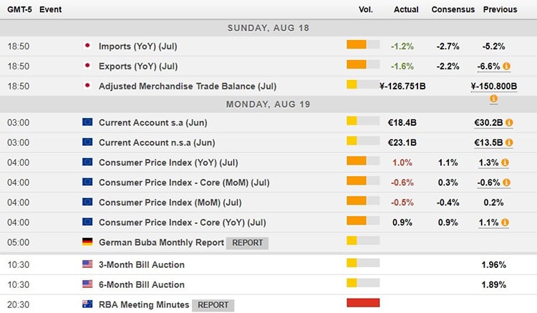Screen dimensions: 537x313
Task: Click info icon beside Exports previous value
Action: pyautogui.click(x=507, y=66)
